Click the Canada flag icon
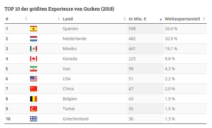 pos(34,59)
